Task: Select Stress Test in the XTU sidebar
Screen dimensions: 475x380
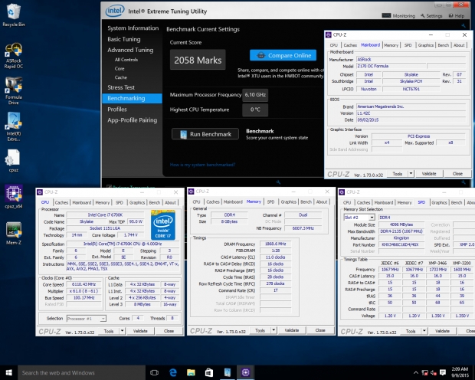Action: (121, 87)
